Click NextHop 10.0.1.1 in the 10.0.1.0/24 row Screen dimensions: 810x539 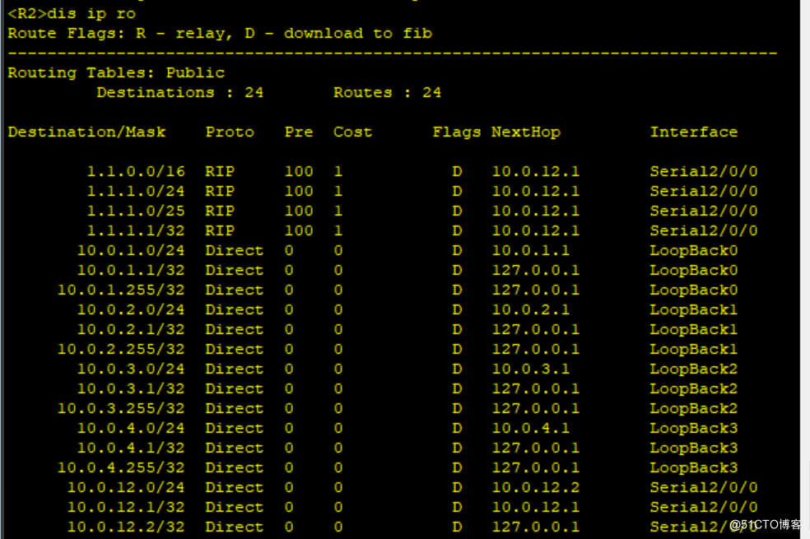[530, 250]
